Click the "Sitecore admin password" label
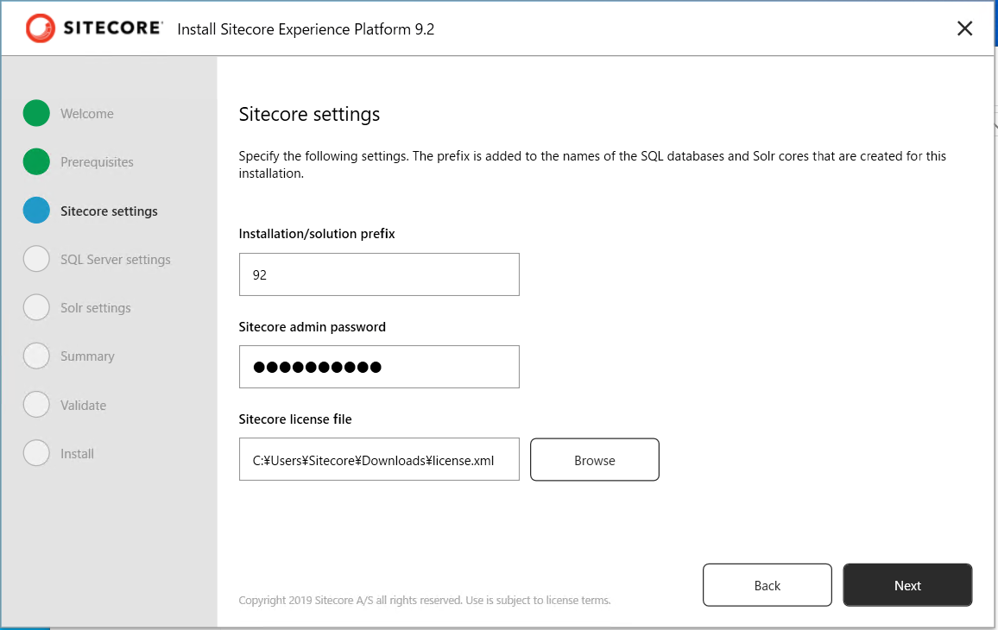Screen dimensions: 998x630 click(x=312, y=326)
